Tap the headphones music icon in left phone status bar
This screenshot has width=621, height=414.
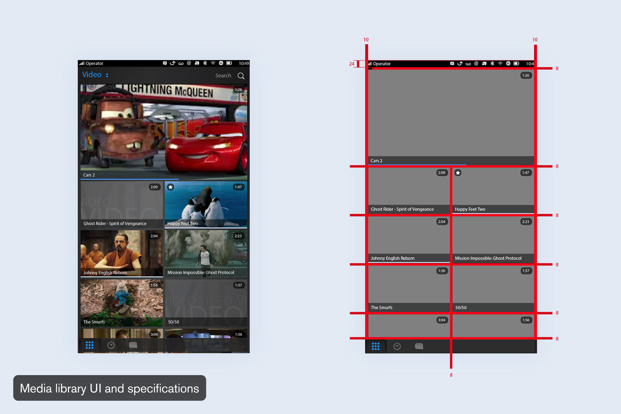pos(197,63)
